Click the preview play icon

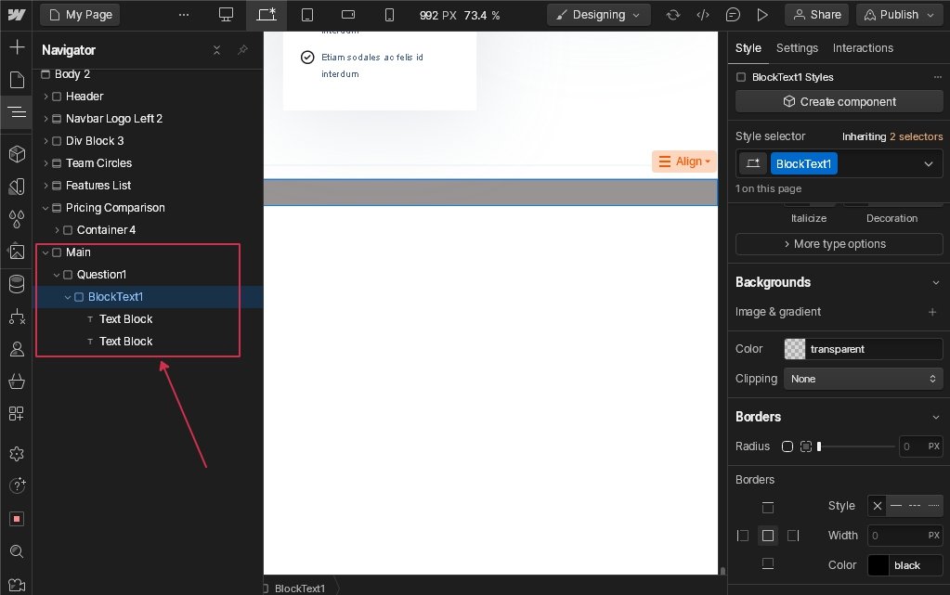pyautogui.click(x=762, y=15)
